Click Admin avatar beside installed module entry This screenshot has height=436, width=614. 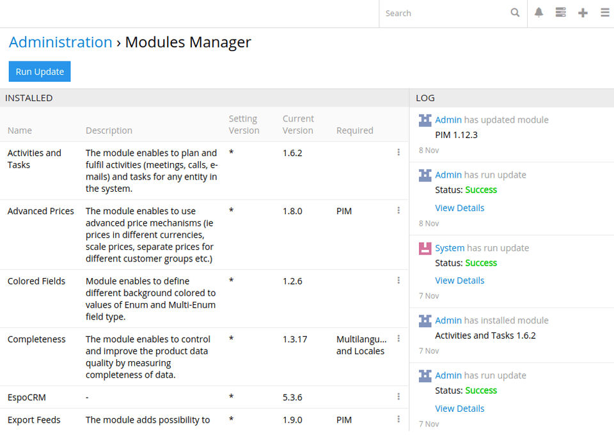425,321
